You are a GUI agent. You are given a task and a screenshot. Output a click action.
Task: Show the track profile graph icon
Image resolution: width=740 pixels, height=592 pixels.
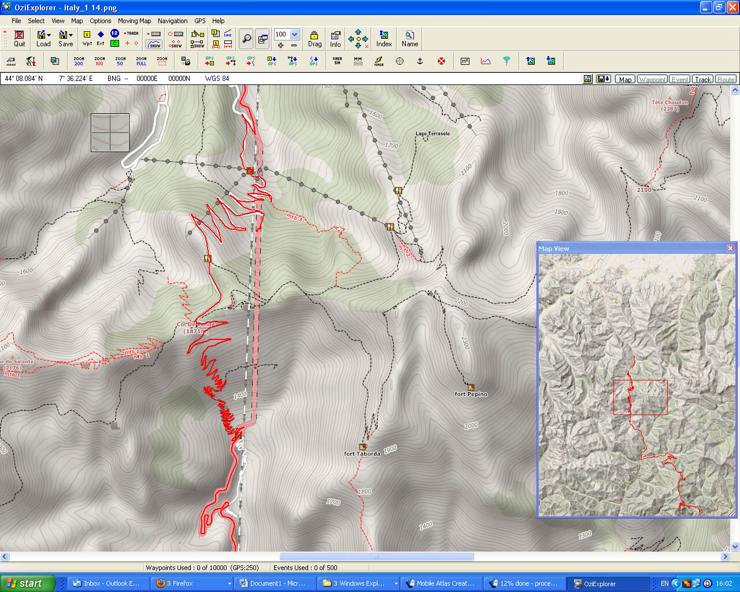(x=486, y=61)
